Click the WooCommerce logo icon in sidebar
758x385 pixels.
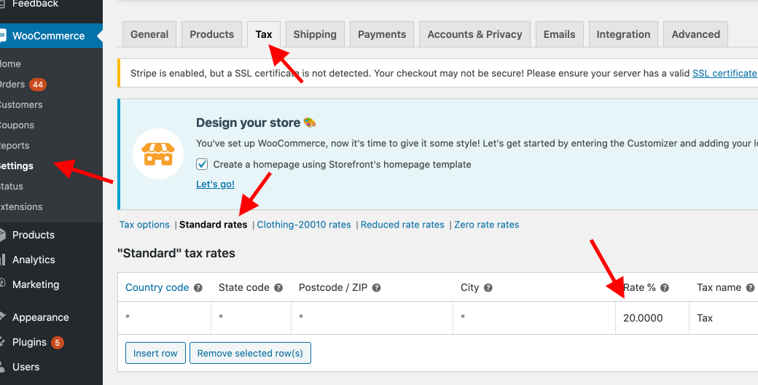tap(2, 35)
